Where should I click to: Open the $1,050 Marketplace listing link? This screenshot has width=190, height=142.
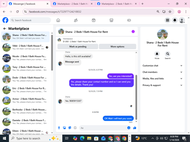[79, 42]
